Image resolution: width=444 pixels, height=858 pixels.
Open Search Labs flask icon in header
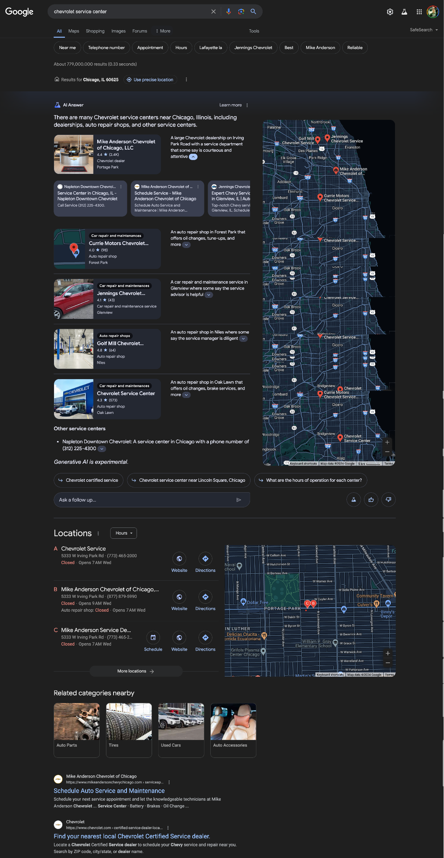click(404, 12)
